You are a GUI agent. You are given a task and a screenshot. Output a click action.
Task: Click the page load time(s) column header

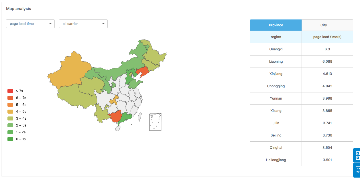pyautogui.click(x=327, y=37)
